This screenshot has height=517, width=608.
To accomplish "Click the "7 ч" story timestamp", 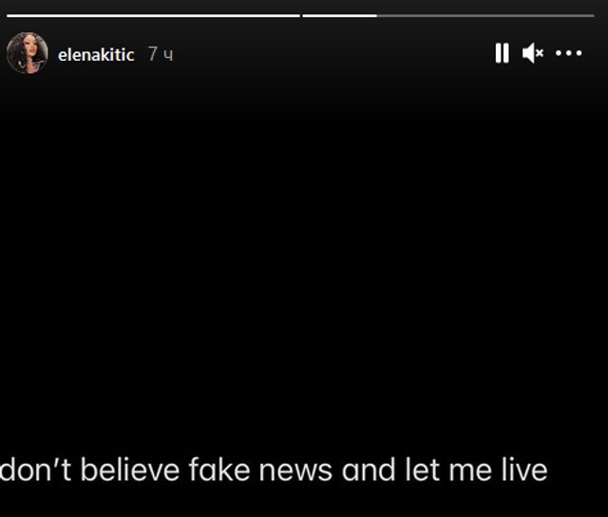I will pos(161,54).
